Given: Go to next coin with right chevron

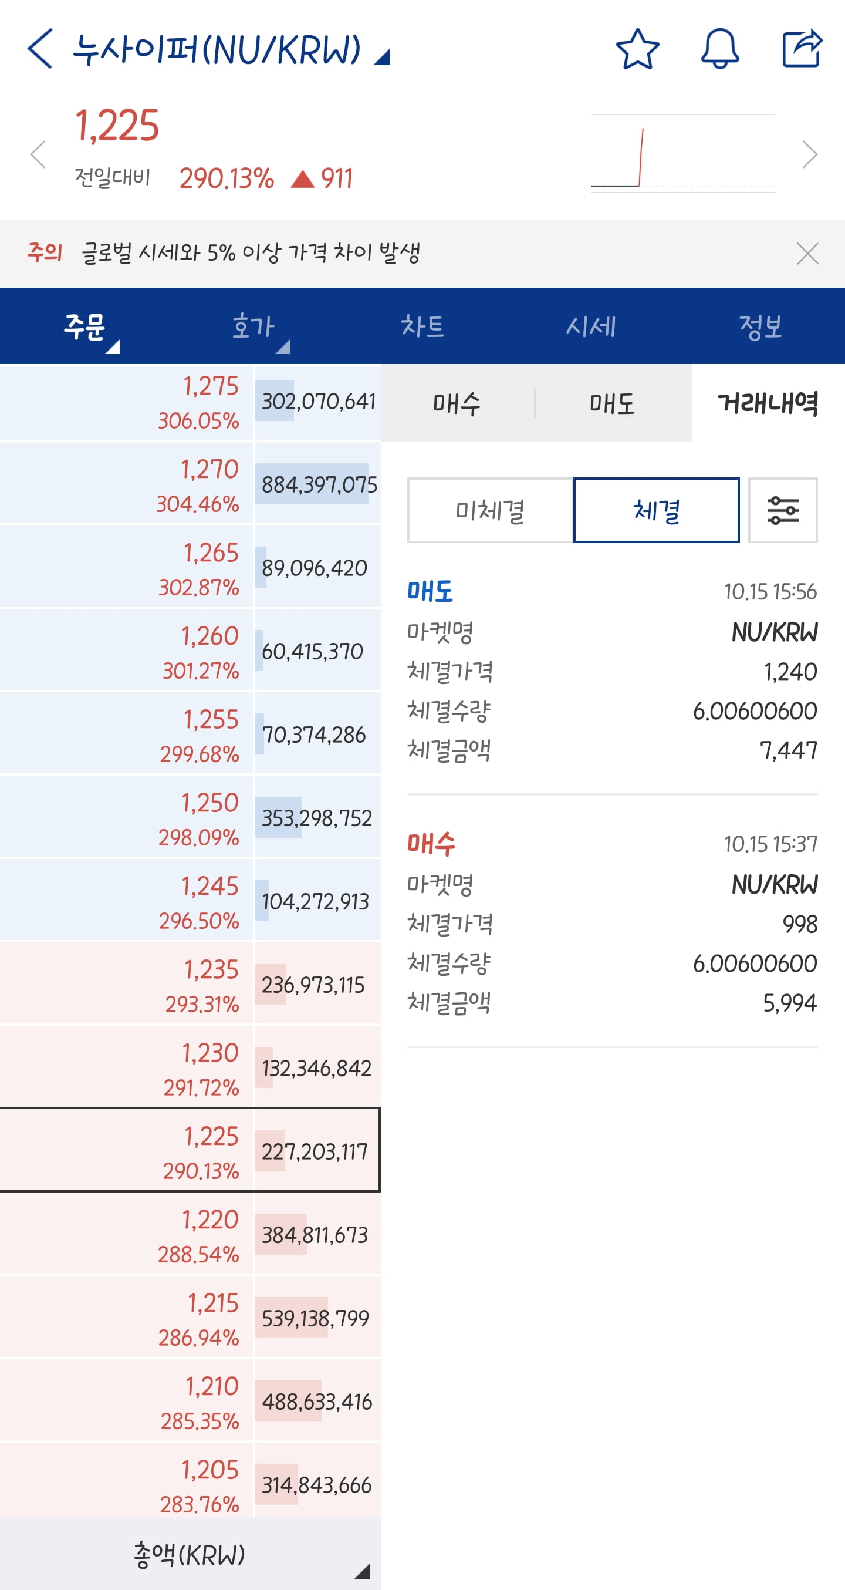Looking at the screenshot, I should [x=810, y=154].
